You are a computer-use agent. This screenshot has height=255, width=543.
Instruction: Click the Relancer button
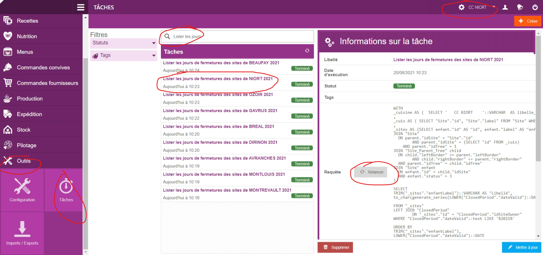pos(371,172)
